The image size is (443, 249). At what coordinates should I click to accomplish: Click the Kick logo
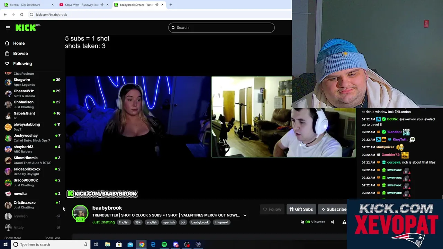[28, 28]
